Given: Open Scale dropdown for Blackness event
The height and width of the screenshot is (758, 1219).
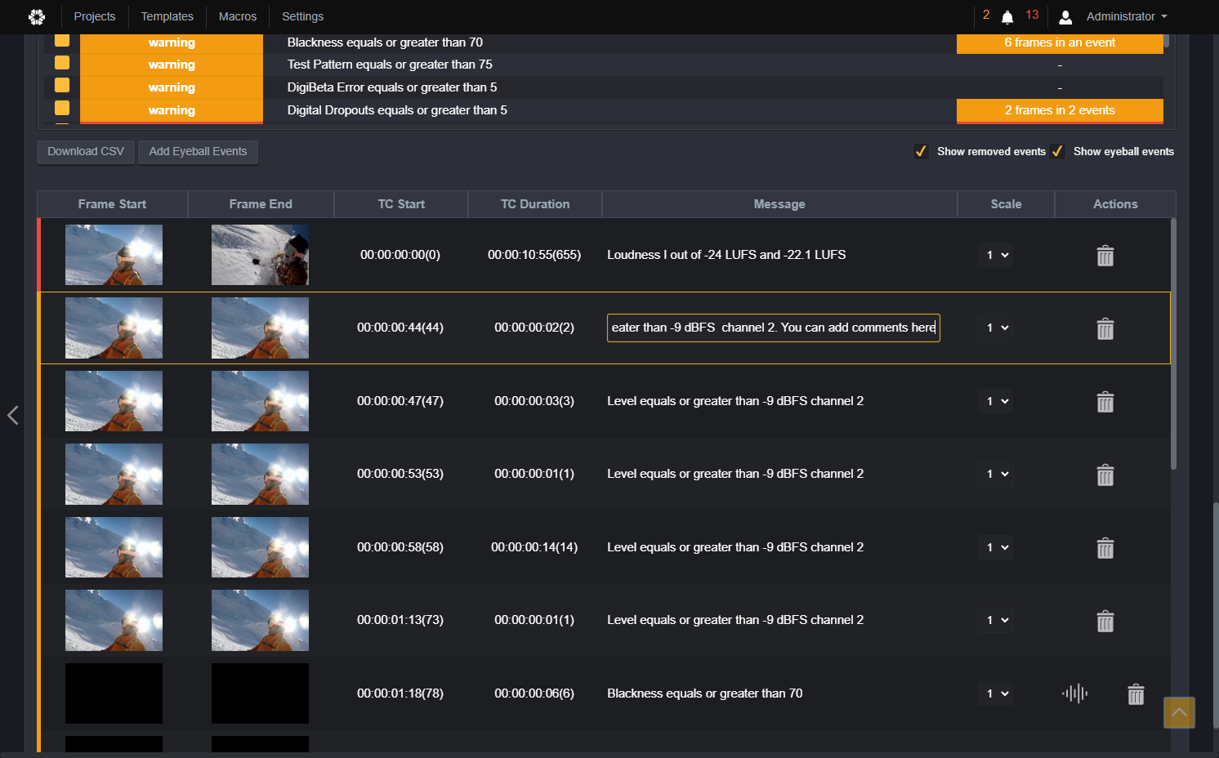Looking at the screenshot, I should 995,693.
